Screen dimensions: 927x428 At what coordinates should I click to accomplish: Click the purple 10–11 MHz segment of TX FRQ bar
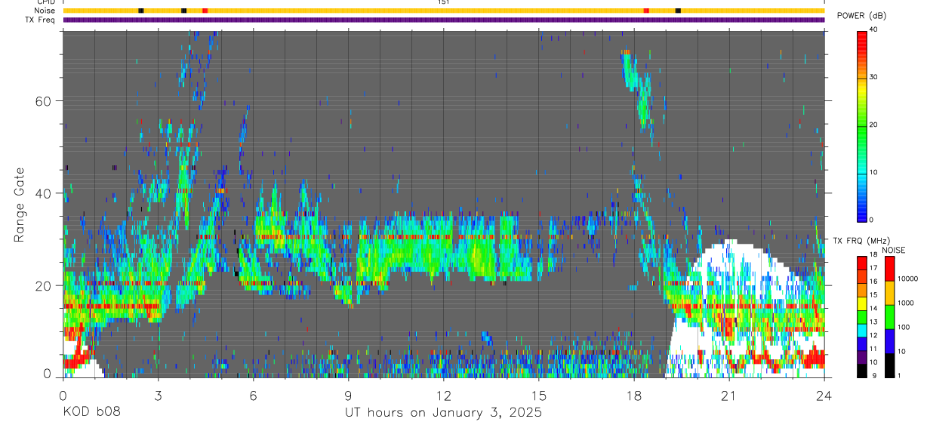click(x=862, y=357)
